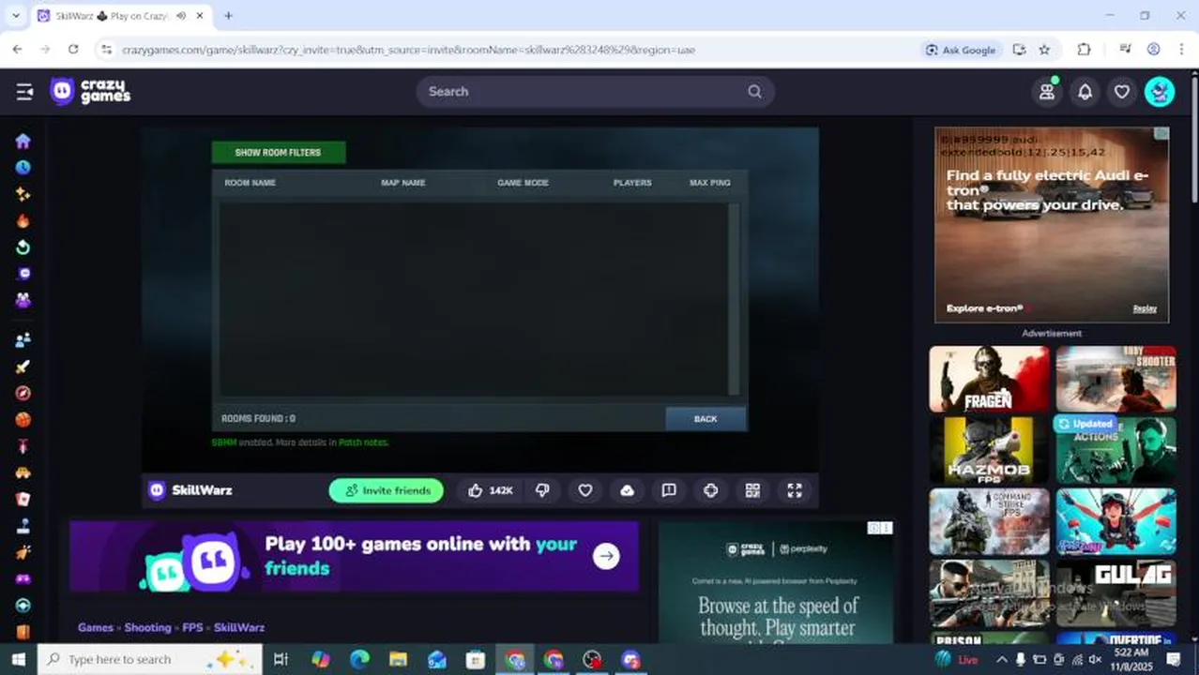Open the Multiplayer two-people icon in sidebar
This screenshot has height=675, width=1199.
23,339
